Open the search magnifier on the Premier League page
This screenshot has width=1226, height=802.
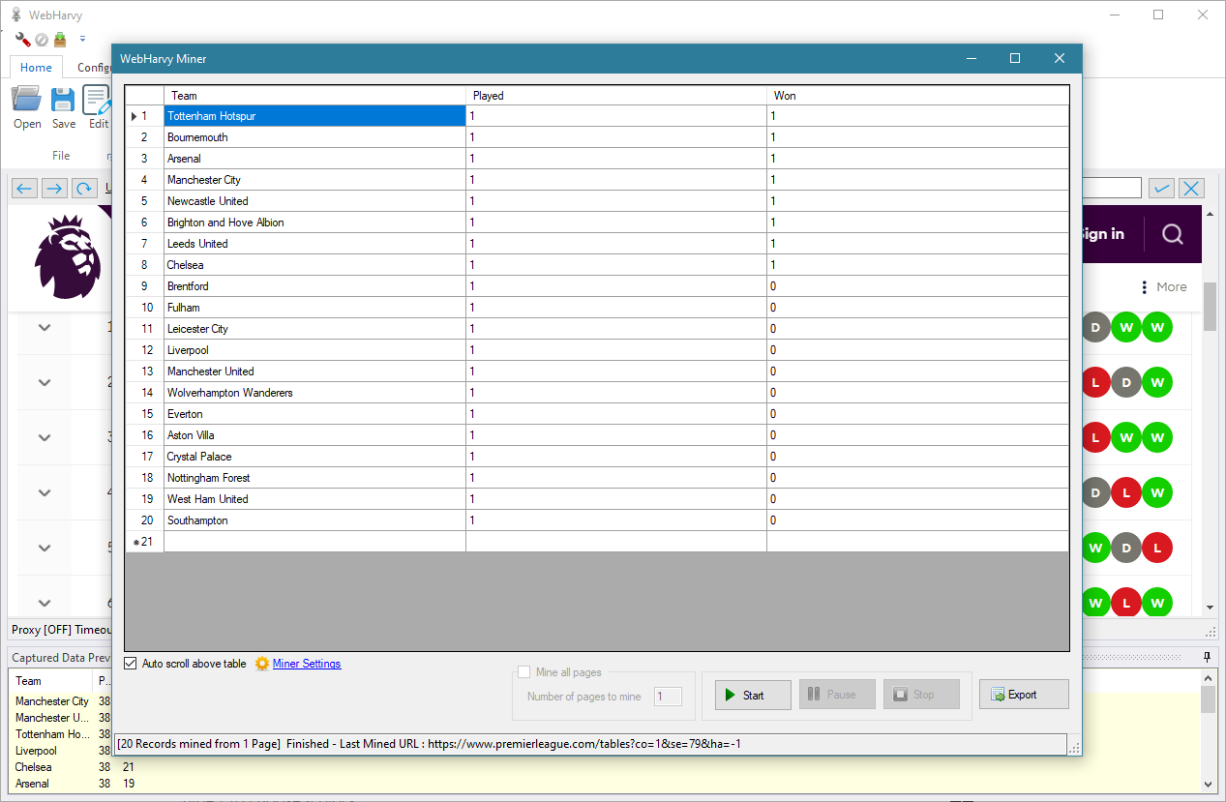(x=1172, y=234)
